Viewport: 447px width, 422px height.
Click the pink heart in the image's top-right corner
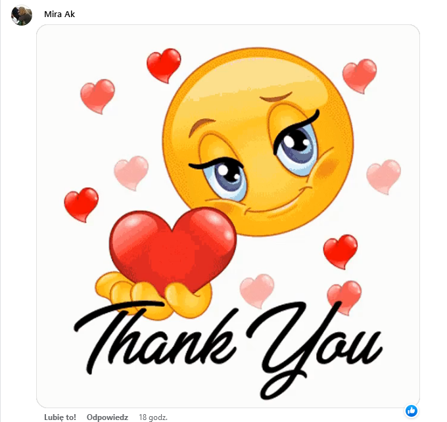360,76
